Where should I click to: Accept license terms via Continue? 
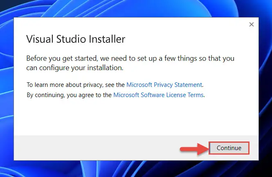[229, 148]
